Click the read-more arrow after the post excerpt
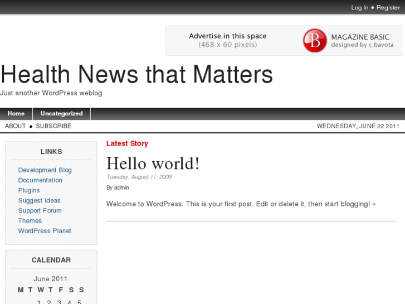 click(374, 204)
